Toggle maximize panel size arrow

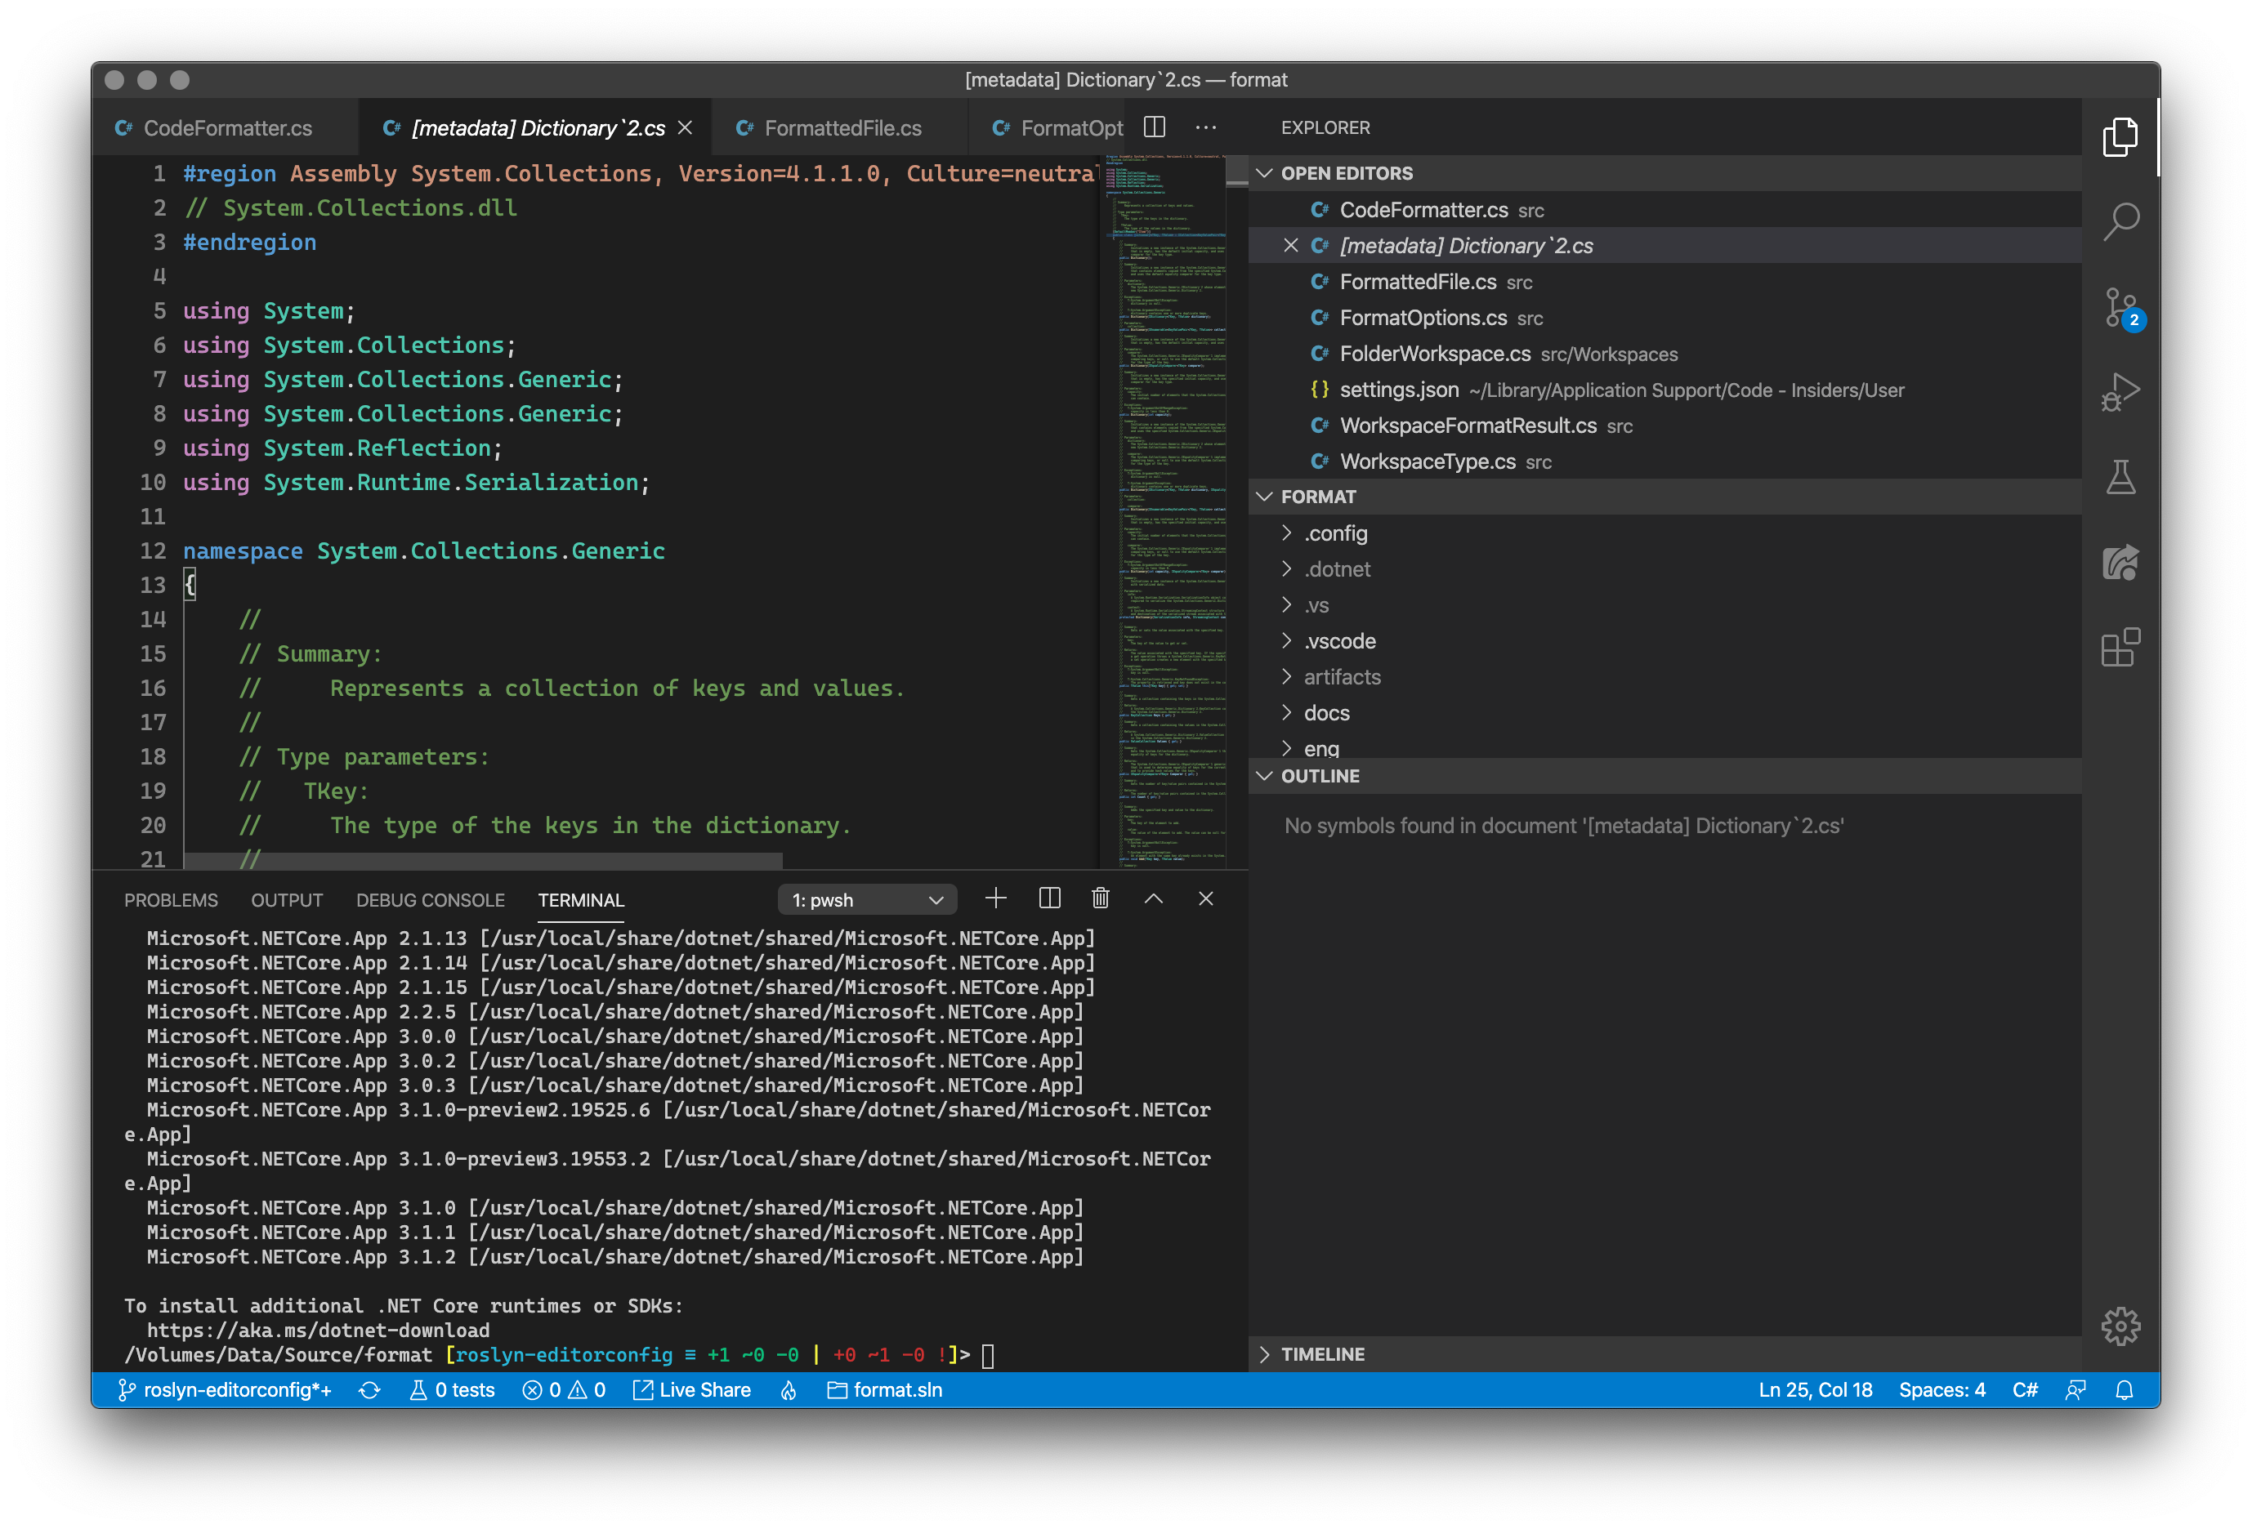coord(1153,898)
